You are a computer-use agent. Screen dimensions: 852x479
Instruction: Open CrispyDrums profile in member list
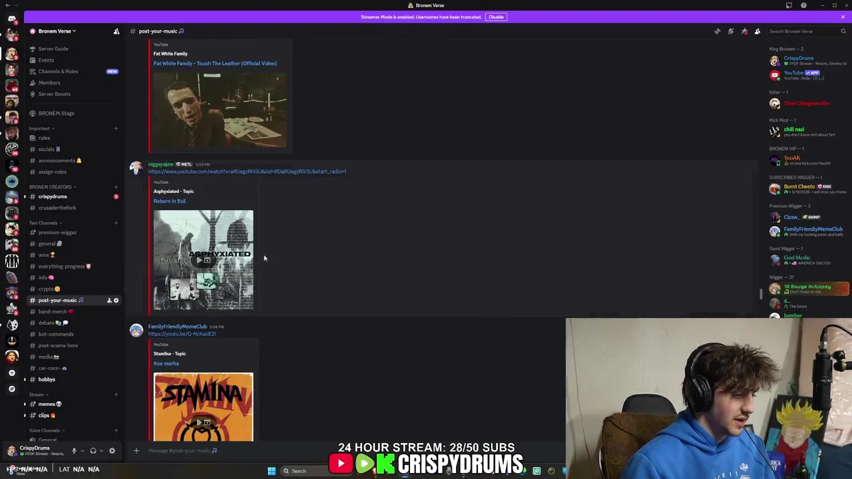coord(808,61)
